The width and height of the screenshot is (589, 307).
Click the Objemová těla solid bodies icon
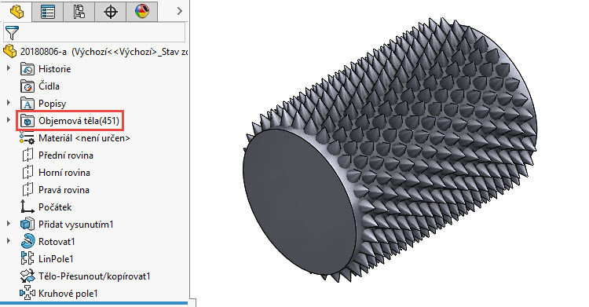pos(27,121)
